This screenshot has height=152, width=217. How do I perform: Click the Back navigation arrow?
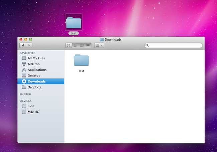point(23,45)
